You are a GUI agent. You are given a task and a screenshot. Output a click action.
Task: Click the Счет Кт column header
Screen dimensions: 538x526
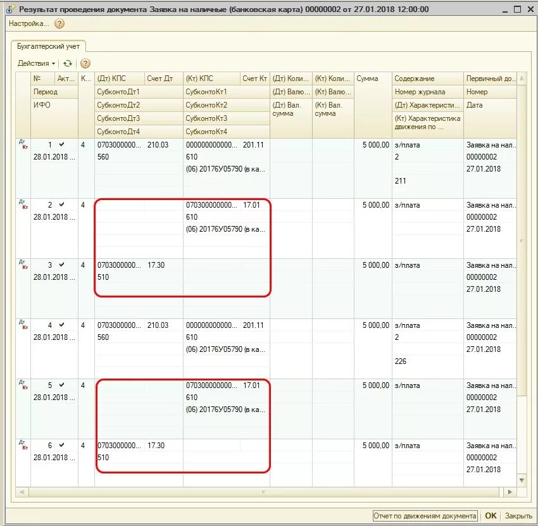point(255,78)
